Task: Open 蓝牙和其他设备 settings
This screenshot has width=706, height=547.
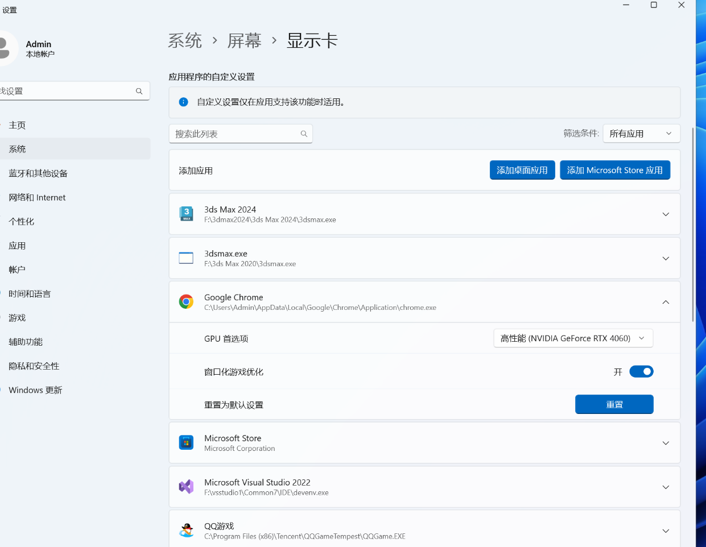Action: [x=74, y=173]
